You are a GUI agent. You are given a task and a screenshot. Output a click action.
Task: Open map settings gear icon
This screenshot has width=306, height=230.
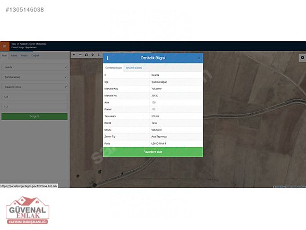coord(303,57)
